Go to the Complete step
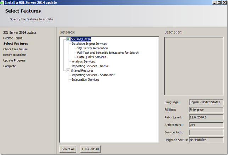 [x=10, y=66]
